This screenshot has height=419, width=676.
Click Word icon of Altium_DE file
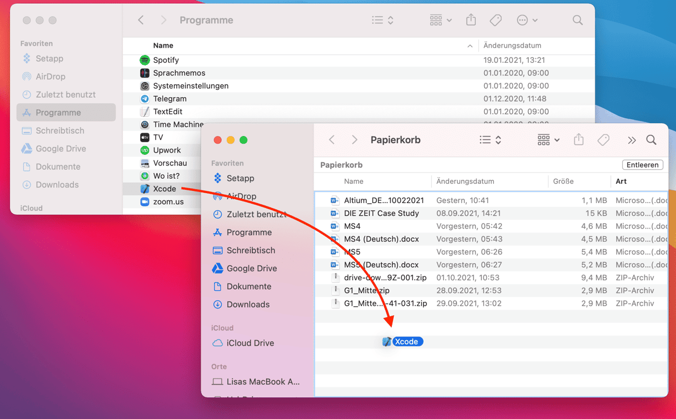point(335,200)
